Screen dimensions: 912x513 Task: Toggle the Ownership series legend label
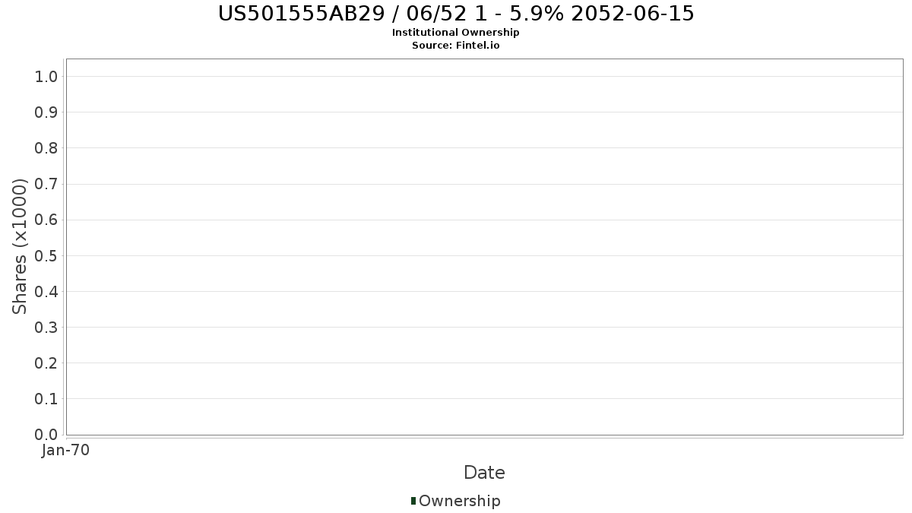(459, 501)
